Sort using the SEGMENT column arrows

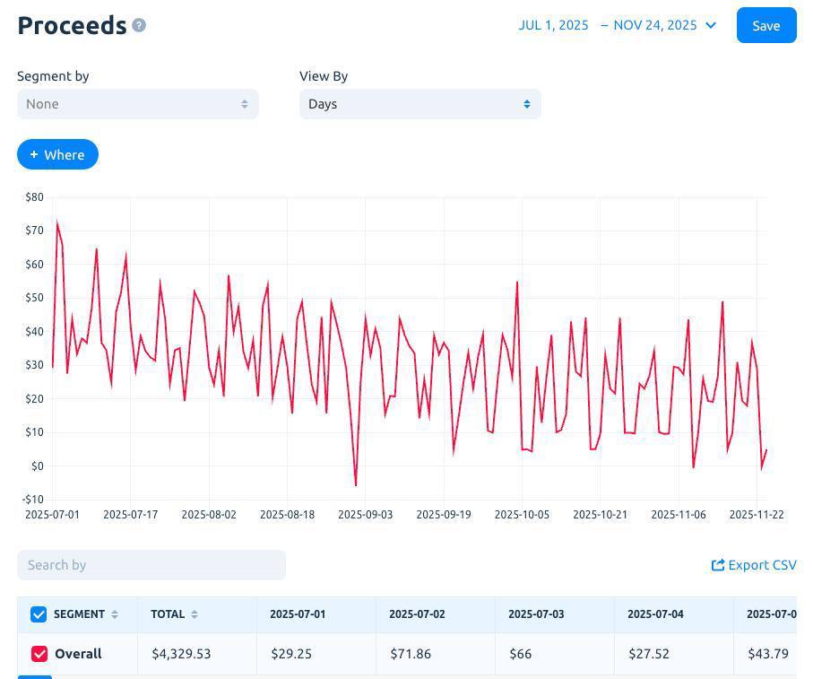(115, 614)
